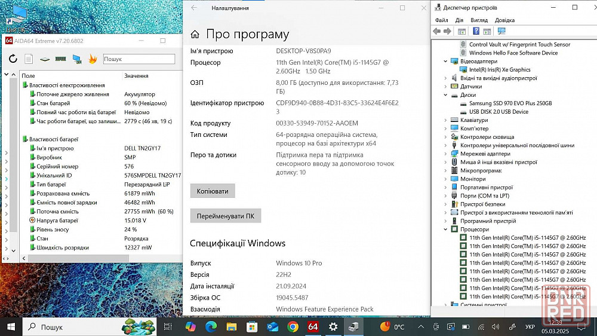The image size is (597, 336).
Task: Select Control Vault w/ Fingerprint Touch Sensor
Action: pos(520,44)
